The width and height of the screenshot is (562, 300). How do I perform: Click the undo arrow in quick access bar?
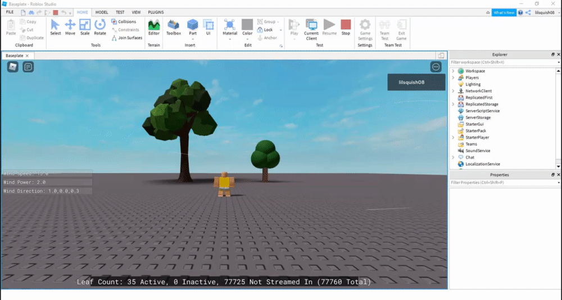[64, 12]
